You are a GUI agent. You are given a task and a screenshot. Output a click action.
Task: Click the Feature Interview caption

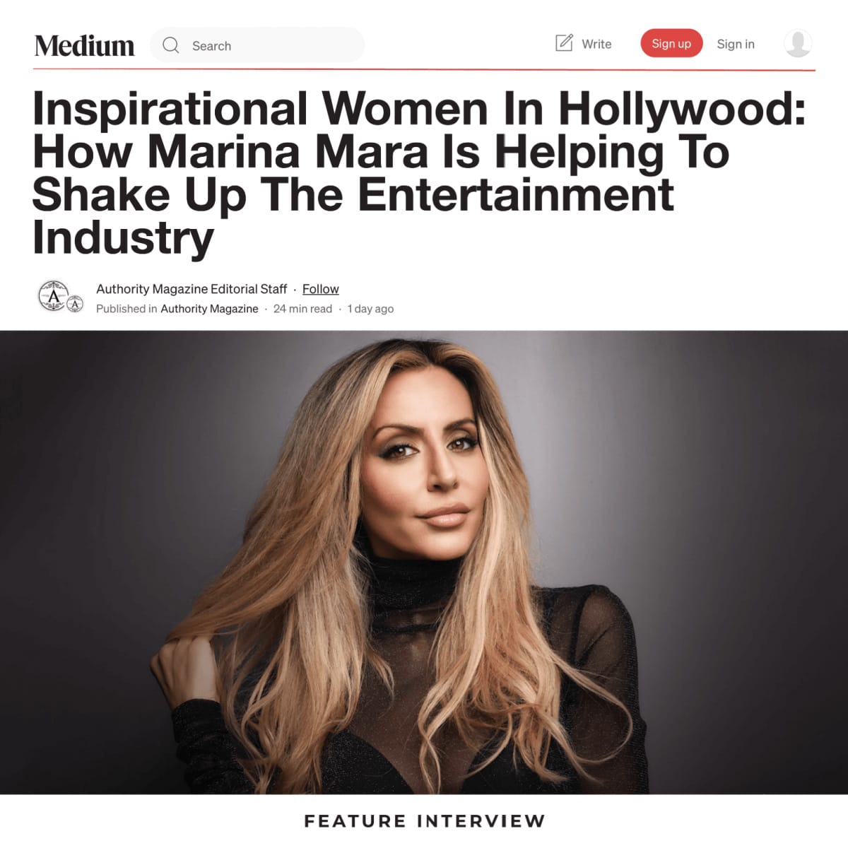click(425, 820)
